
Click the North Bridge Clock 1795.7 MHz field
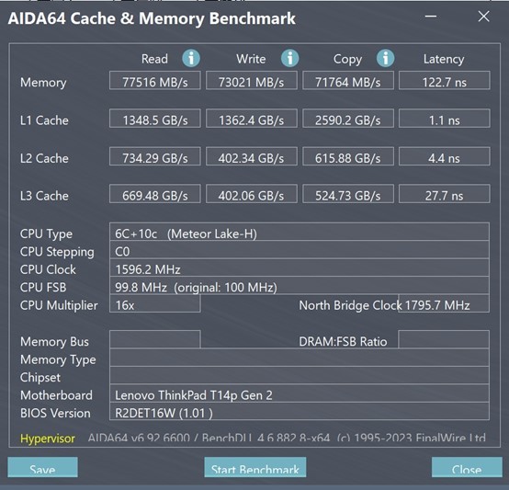point(444,303)
